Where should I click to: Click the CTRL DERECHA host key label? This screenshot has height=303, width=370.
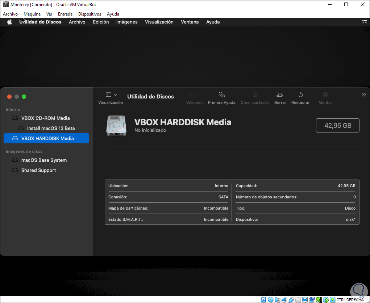350,300
